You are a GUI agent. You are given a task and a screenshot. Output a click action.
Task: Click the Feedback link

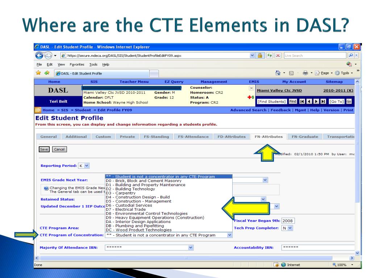coord(281,110)
